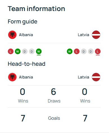Click Albania's first grey D draw badge
This screenshot has width=109, height=133.
(25, 51)
